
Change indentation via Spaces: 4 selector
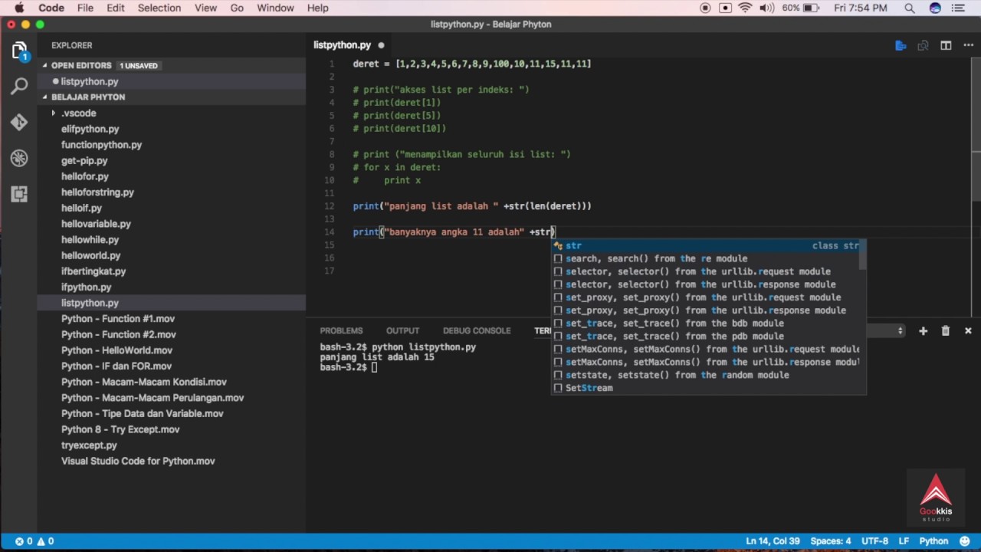pos(831,541)
